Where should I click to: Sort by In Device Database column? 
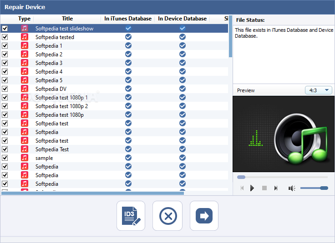click(182, 19)
